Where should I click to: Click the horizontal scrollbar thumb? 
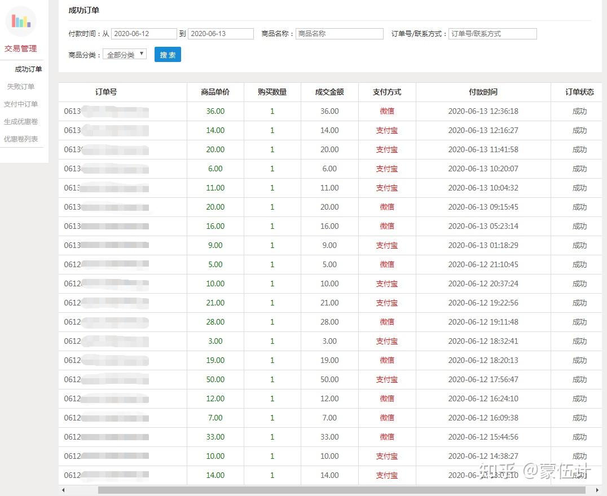pyautogui.click(x=341, y=490)
